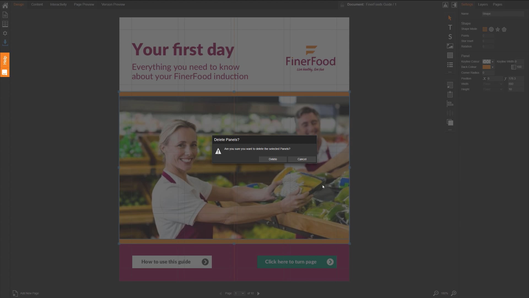
Task: Cancel the Delete Panels dialog
Action: point(302,159)
